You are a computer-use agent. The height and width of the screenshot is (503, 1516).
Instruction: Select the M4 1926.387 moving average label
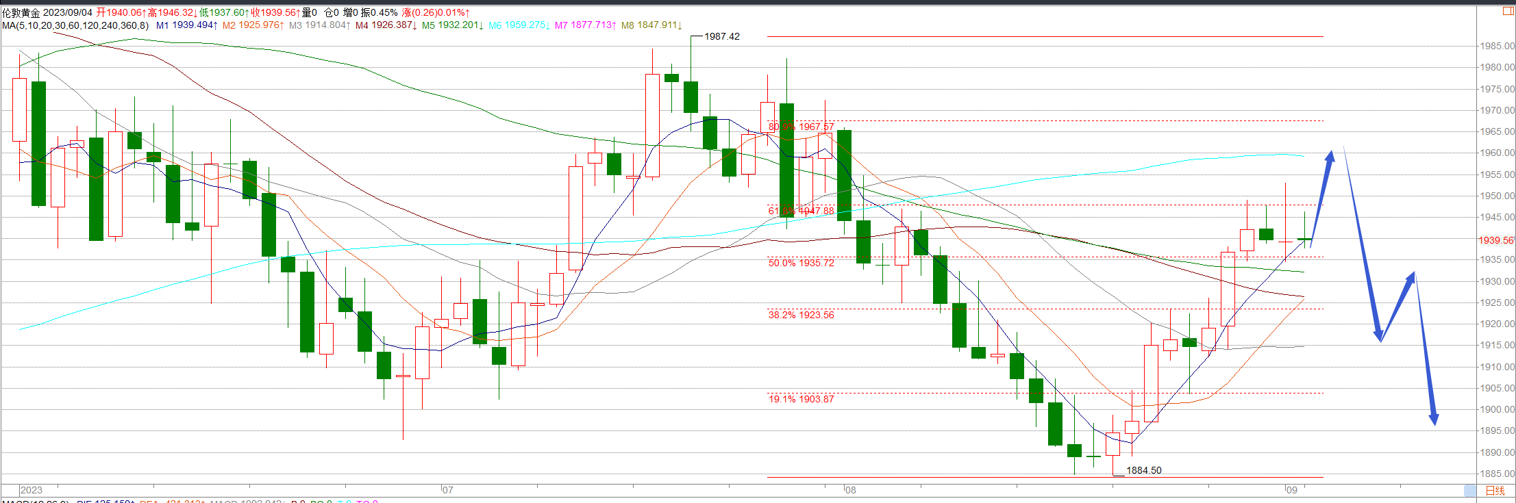pyautogui.click(x=386, y=25)
